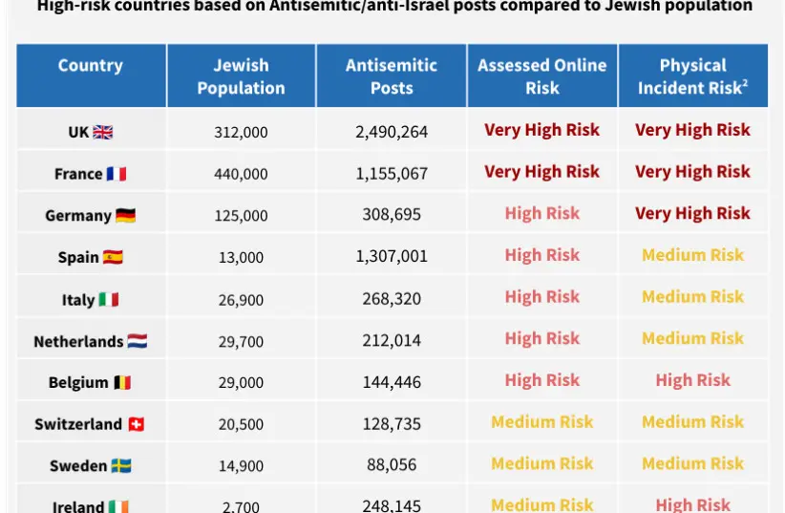Click the Sweden flag icon

click(x=121, y=466)
